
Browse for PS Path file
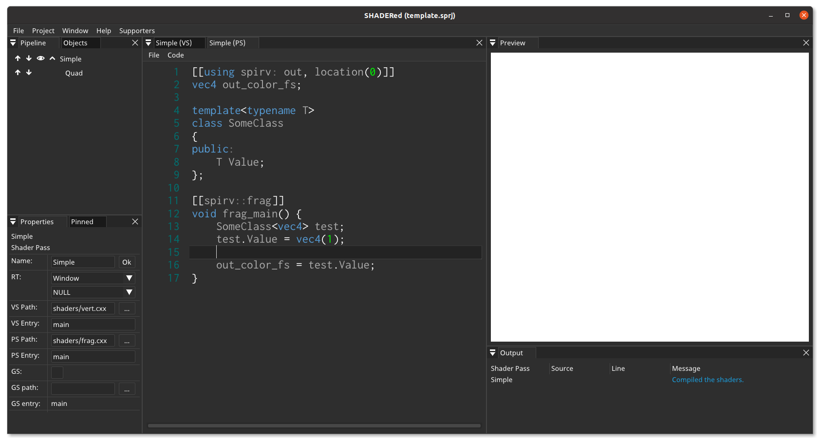(127, 341)
